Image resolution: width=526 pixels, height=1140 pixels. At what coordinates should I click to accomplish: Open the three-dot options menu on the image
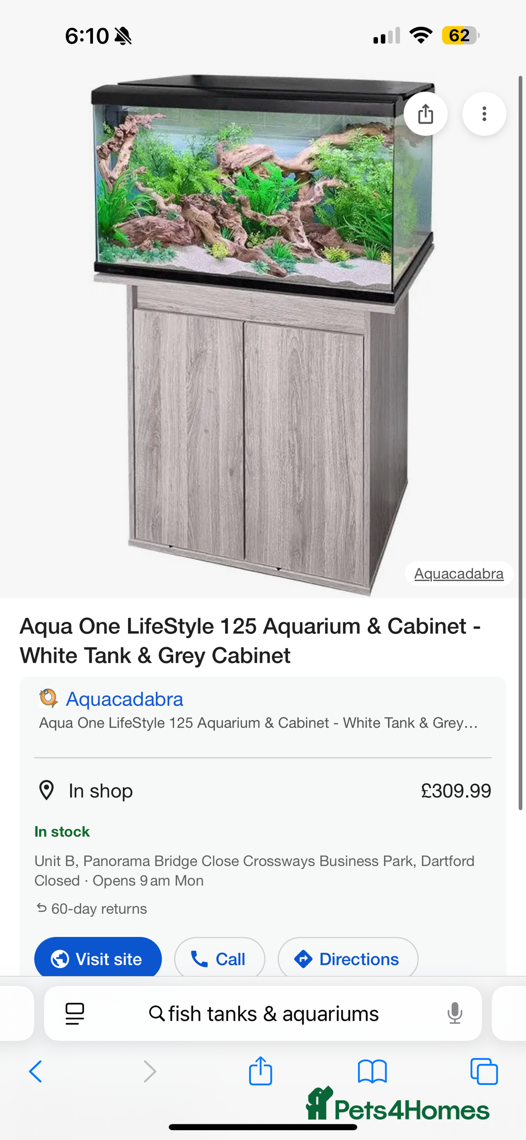[x=484, y=113]
